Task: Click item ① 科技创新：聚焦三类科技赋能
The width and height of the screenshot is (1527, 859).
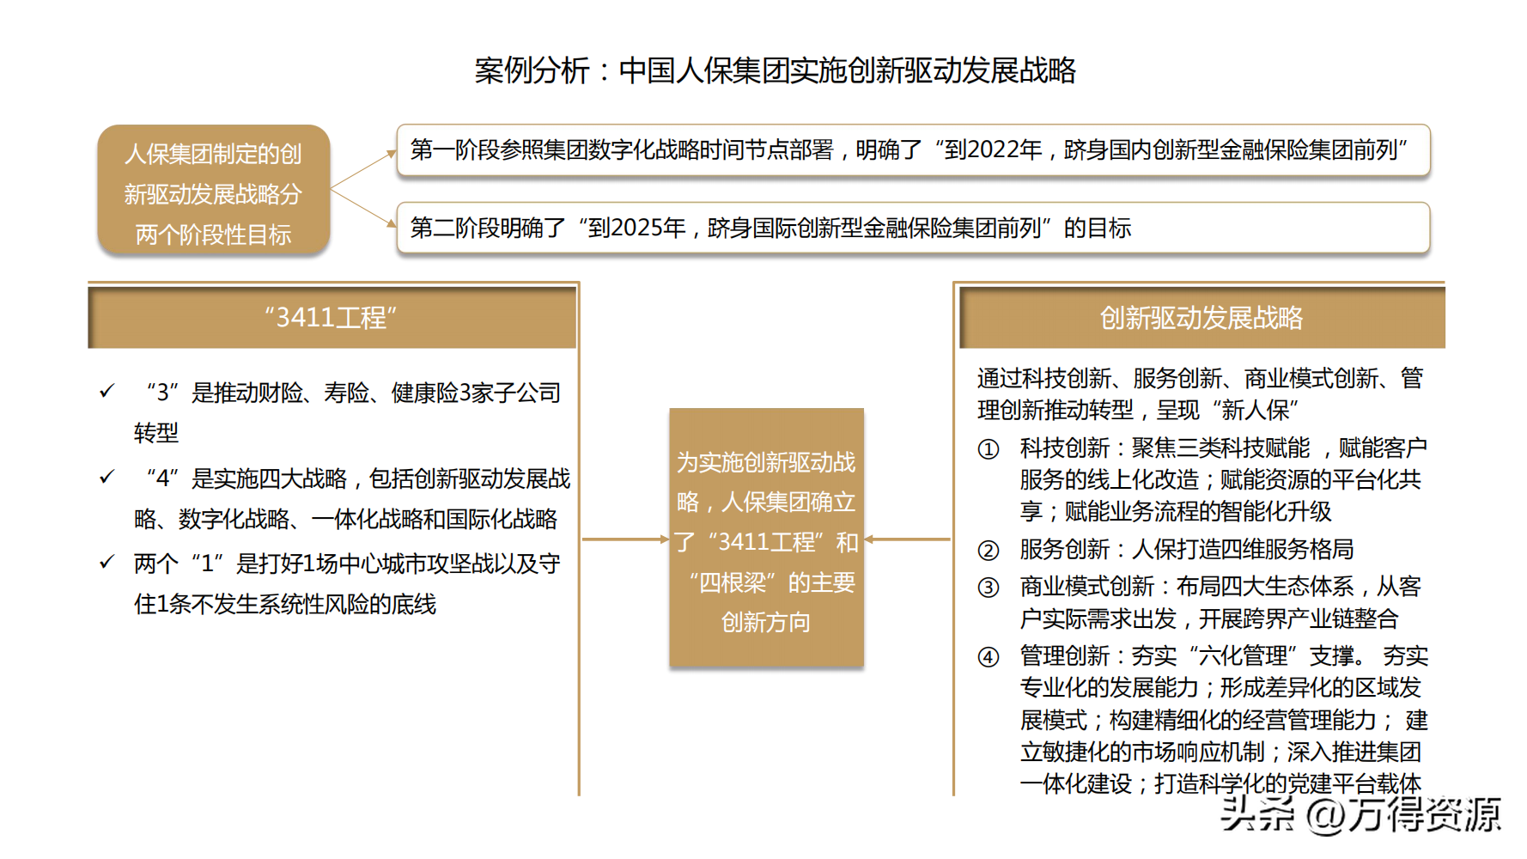Action: click(1223, 479)
